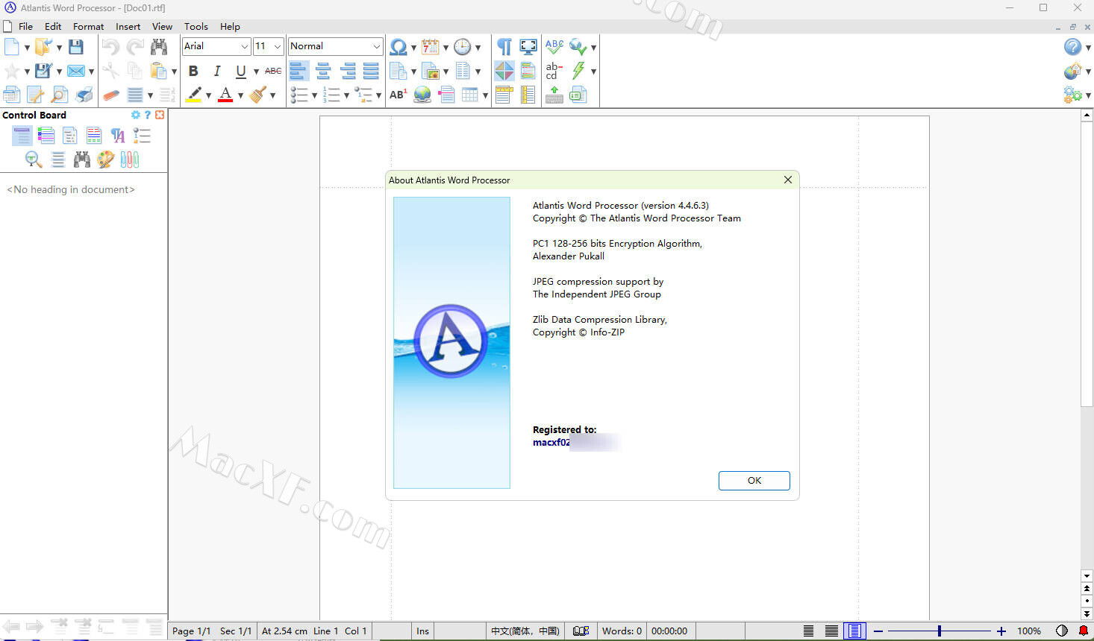The width and height of the screenshot is (1094, 641).
Task: Click the calendar Insert Date icon
Action: pyautogui.click(x=431, y=47)
